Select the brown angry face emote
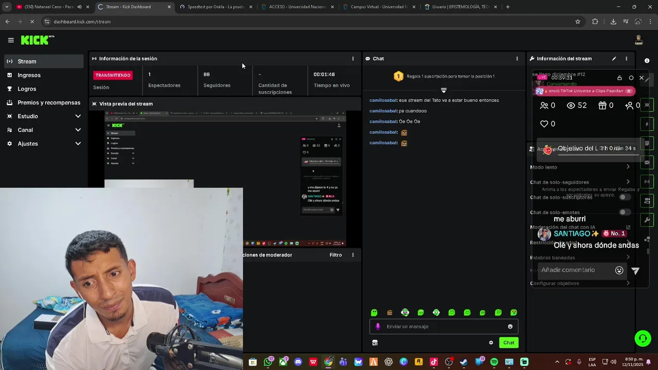 pos(390,312)
